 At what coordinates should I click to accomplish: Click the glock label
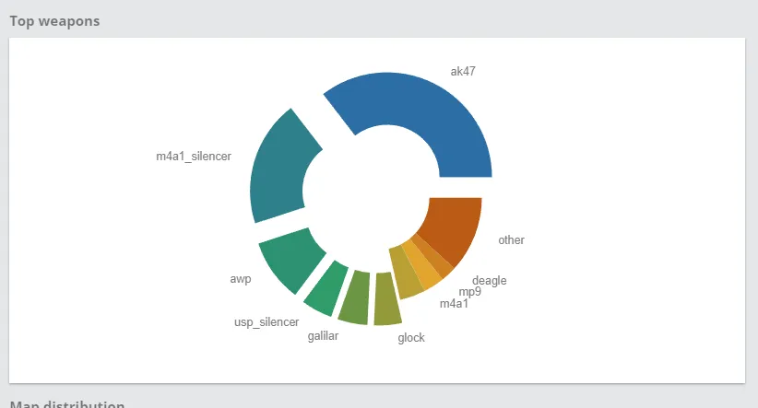point(411,337)
